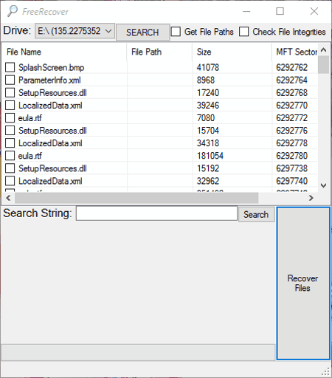Close the FreeRecover window
The image size is (332, 378).
pyautogui.click(x=314, y=11)
